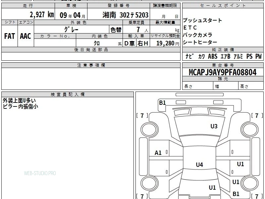This screenshot has width=265, height=199.
Task: Click the 車検 header
Action: 71,6
